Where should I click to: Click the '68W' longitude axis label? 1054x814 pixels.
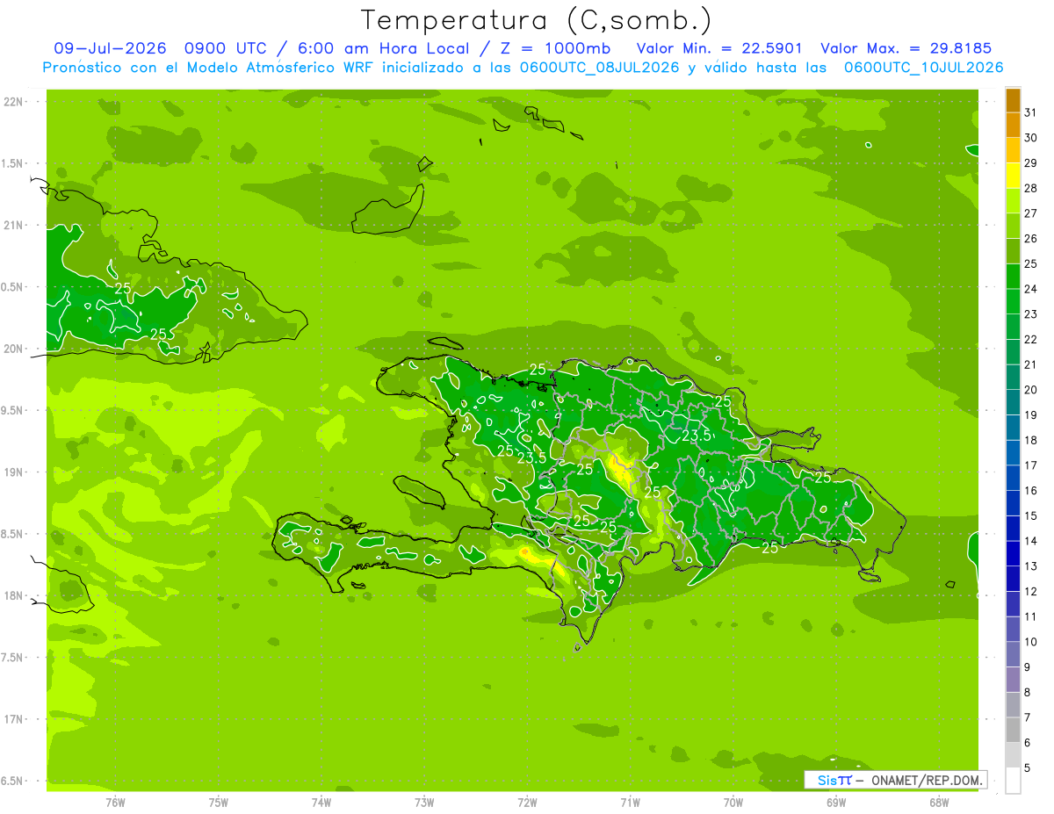pos(939,803)
